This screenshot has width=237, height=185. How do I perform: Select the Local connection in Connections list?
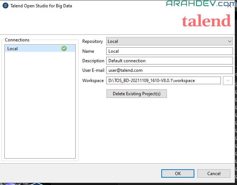(33, 49)
